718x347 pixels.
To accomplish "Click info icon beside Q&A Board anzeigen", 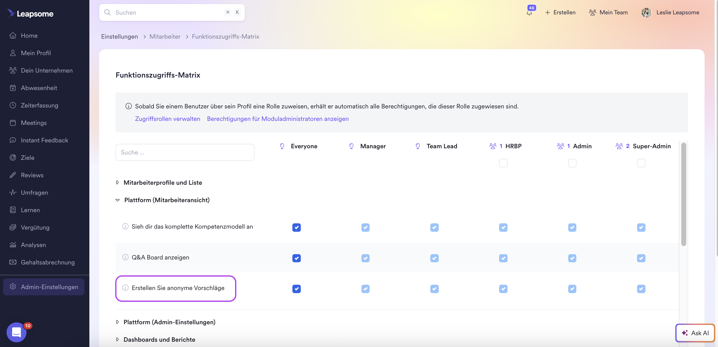I will [x=125, y=257].
